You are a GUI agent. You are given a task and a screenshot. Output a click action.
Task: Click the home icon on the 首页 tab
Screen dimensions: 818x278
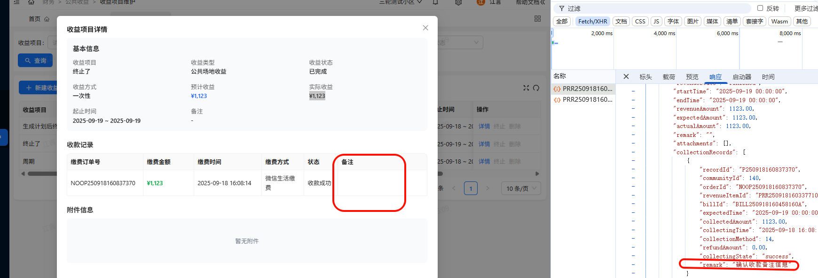click(47, 19)
